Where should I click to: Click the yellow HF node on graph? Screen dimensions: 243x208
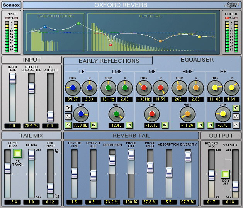199,37
